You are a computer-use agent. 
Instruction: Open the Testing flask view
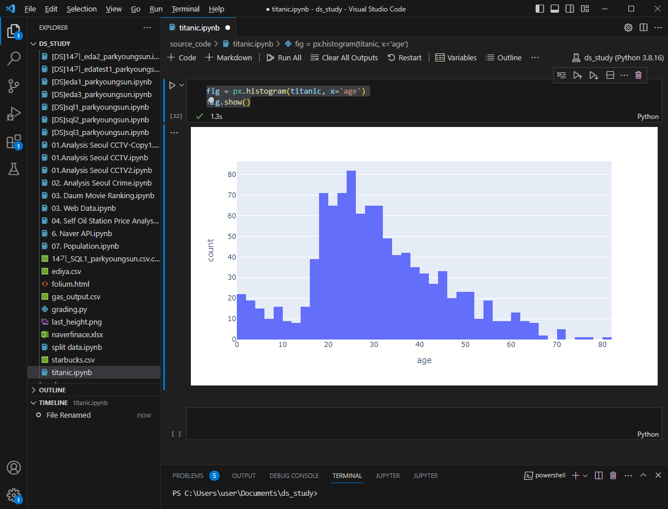[x=14, y=169]
